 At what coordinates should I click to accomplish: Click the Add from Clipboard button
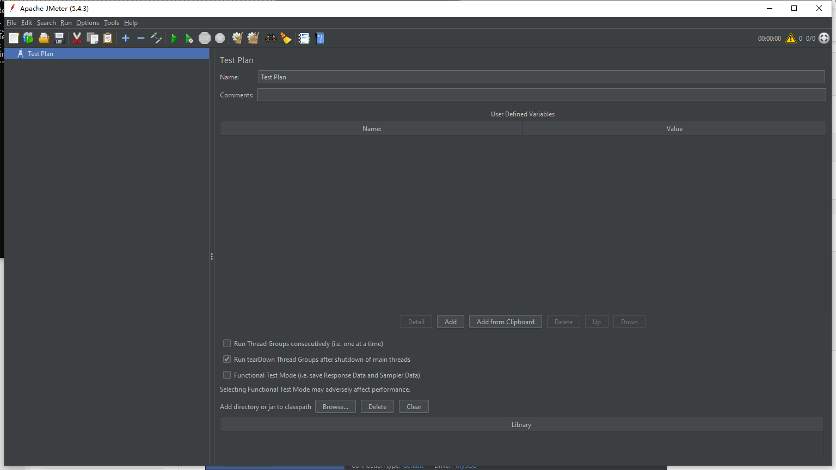tap(506, 321)
